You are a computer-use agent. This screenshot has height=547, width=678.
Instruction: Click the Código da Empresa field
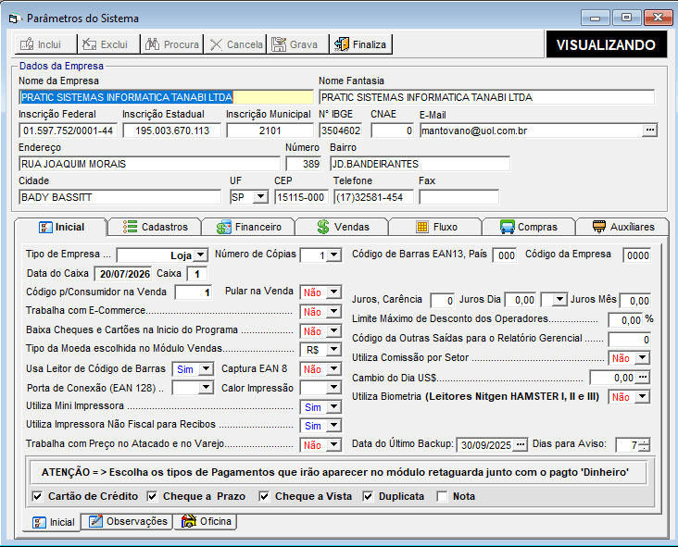tap(637, 255)
